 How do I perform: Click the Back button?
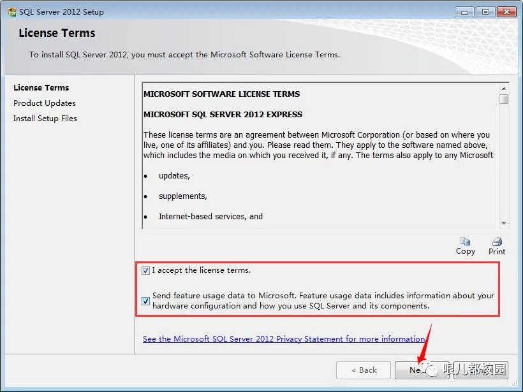pyautogui.click(x=364, y=370)
